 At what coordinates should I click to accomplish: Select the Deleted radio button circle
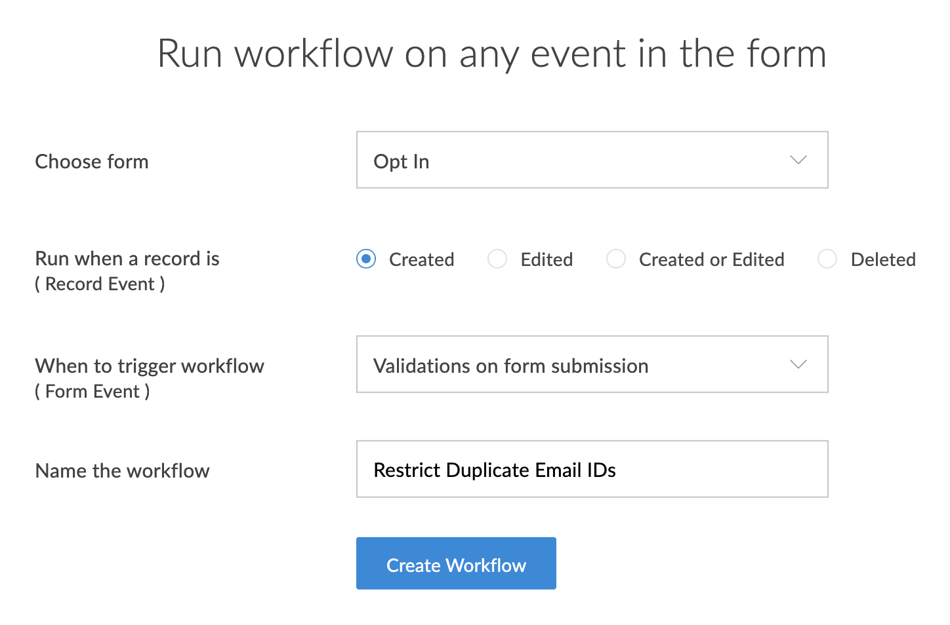click(x=827, y=259)
